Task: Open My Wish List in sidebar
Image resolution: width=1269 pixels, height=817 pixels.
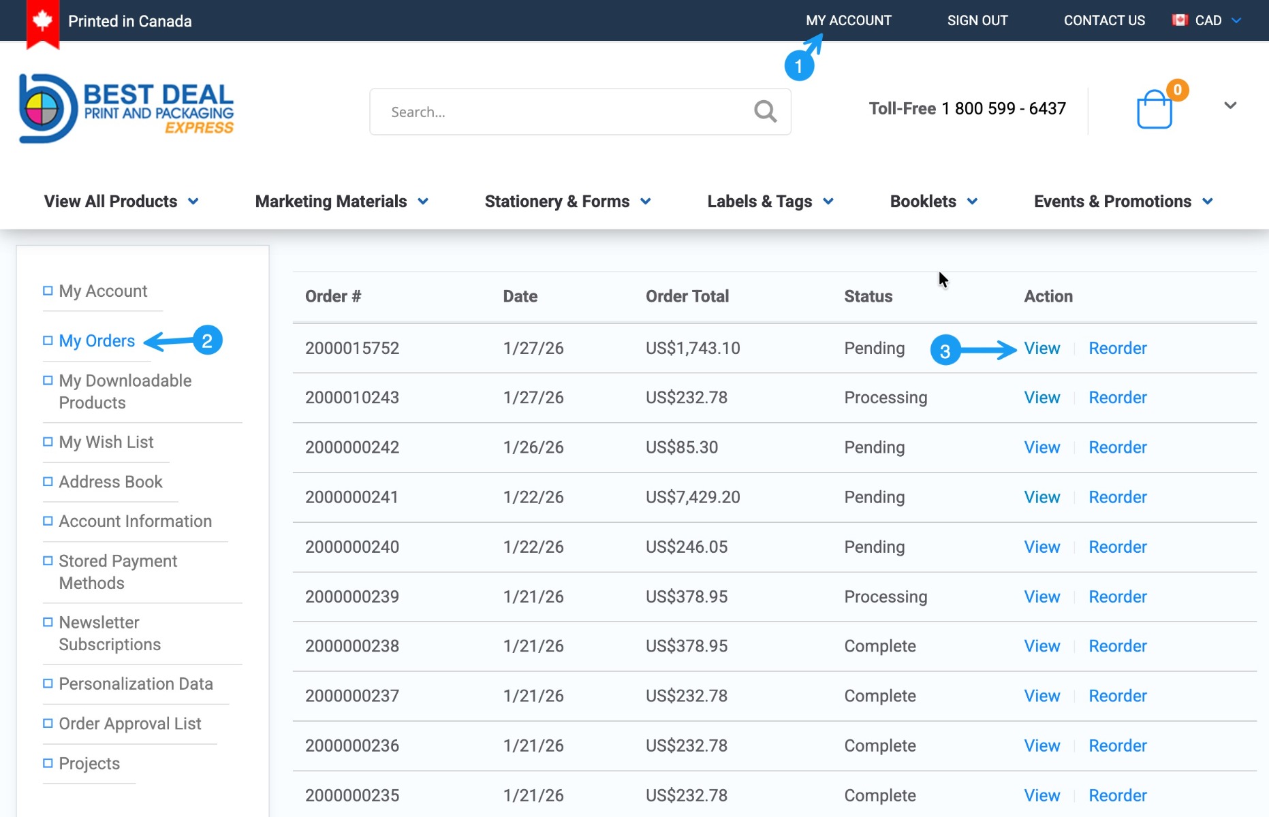Action: [x=106, y=442]
